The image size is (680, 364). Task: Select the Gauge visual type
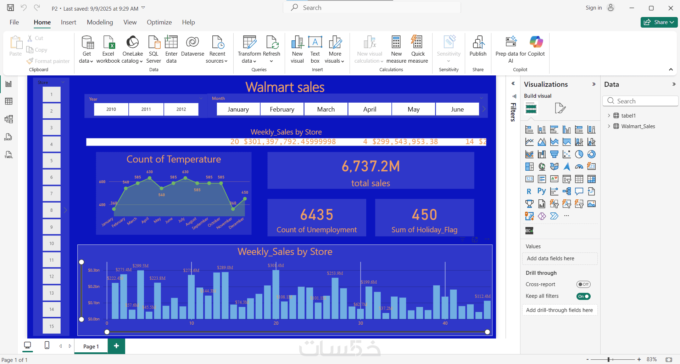[579, 167]
